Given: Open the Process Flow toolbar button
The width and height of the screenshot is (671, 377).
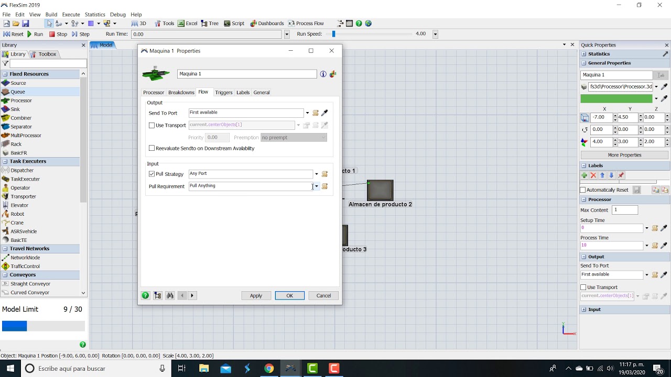Looking at the screenshot, I should (x=306, y=23).
